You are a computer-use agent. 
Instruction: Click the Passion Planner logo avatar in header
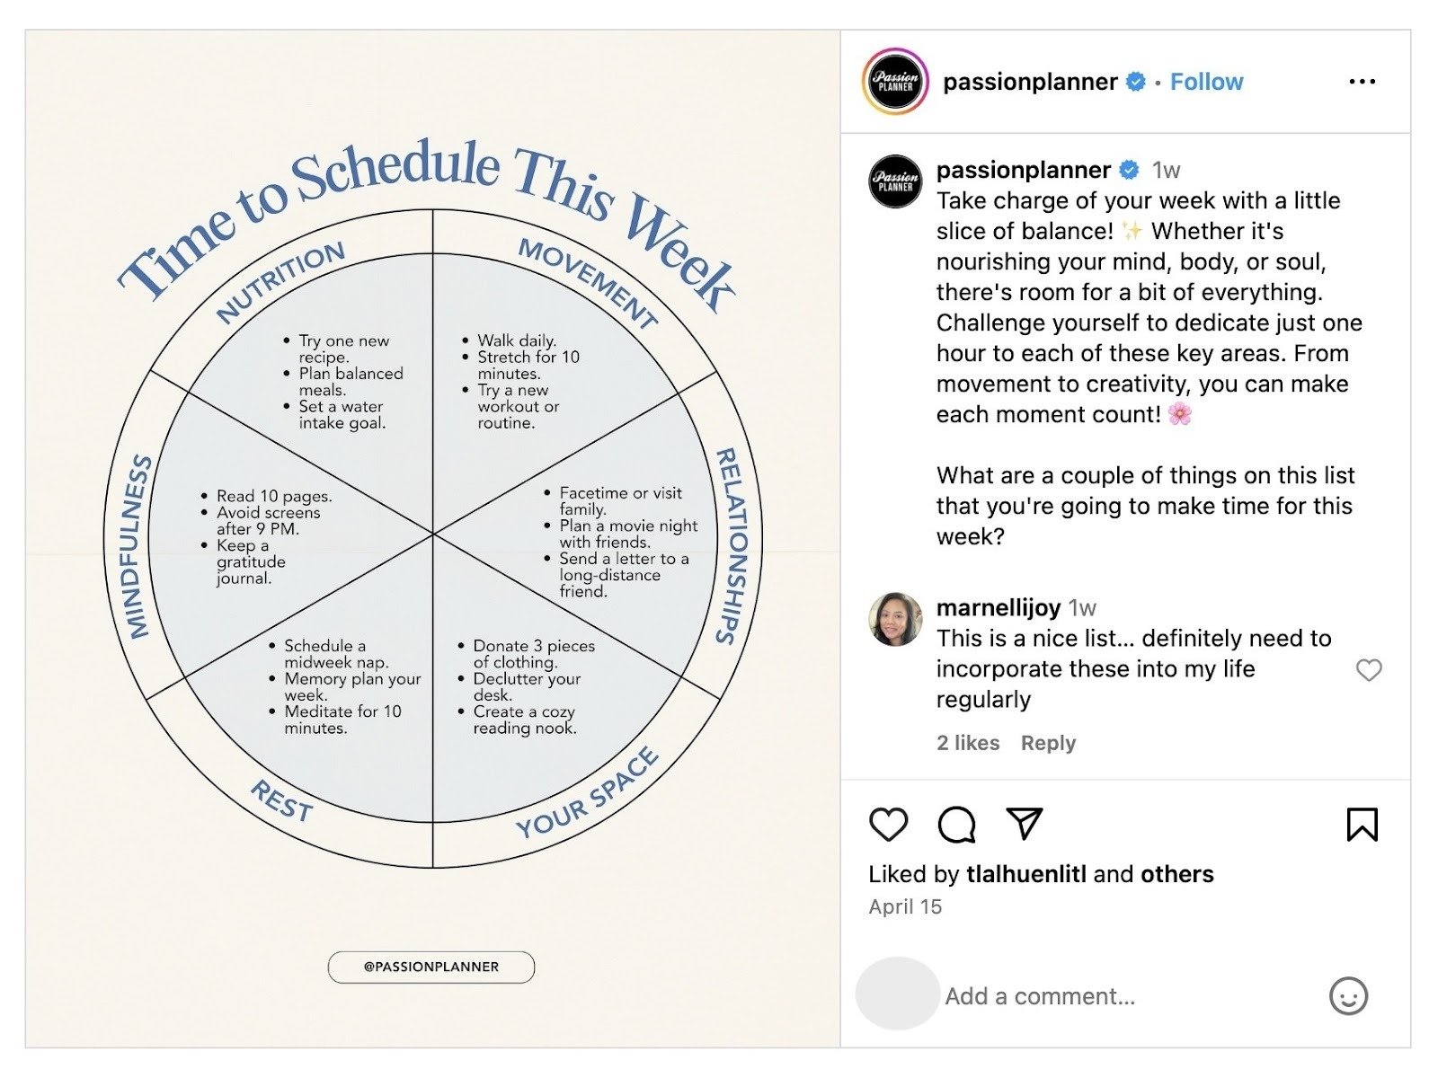click(896, 81)
